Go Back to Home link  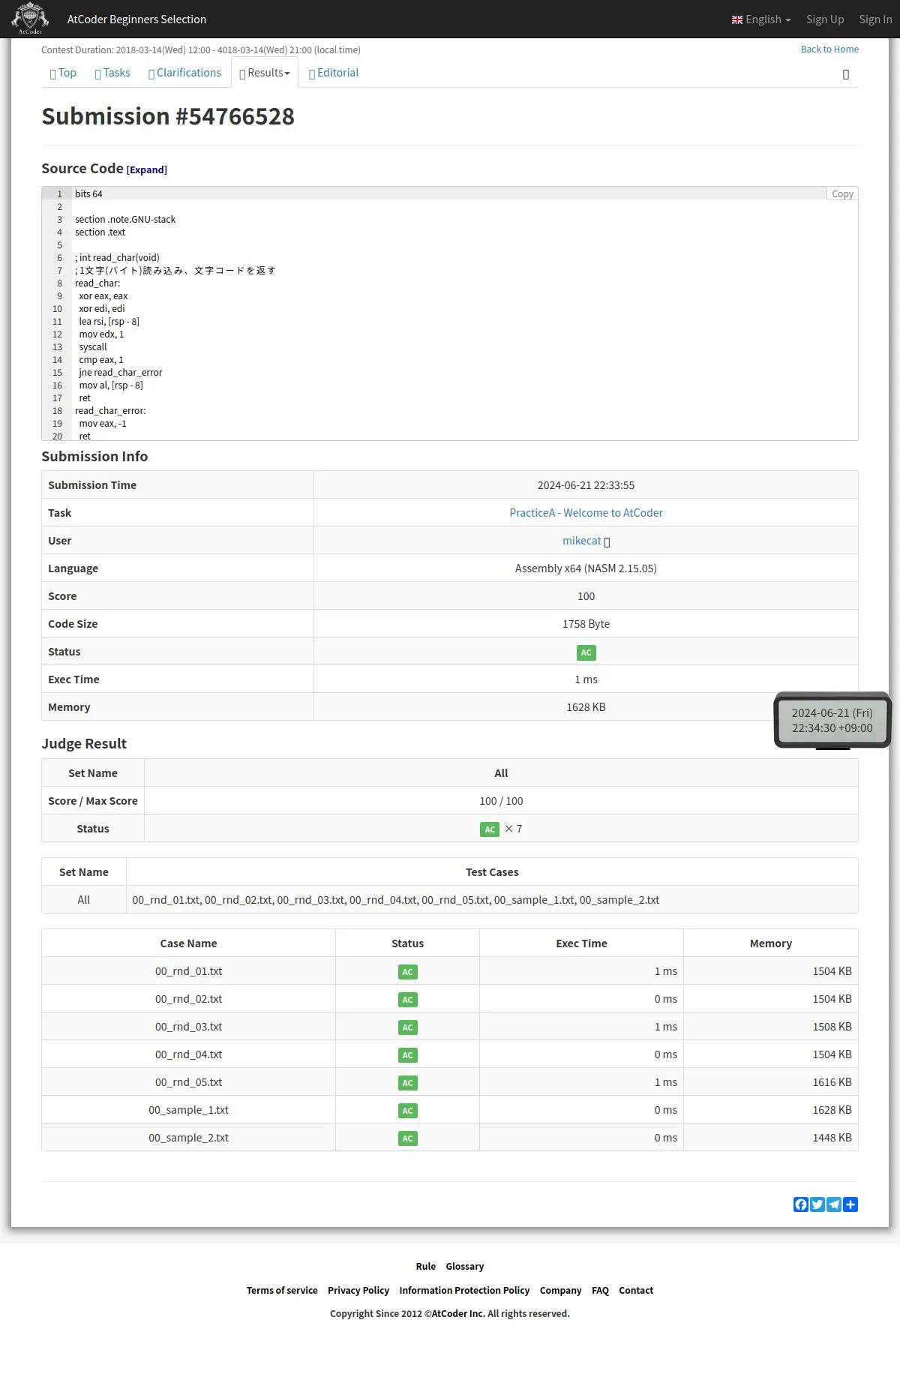829,49
